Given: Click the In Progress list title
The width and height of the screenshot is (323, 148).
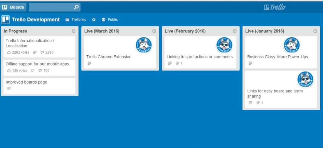Looking at the screenshot, I should pos(15,31).
